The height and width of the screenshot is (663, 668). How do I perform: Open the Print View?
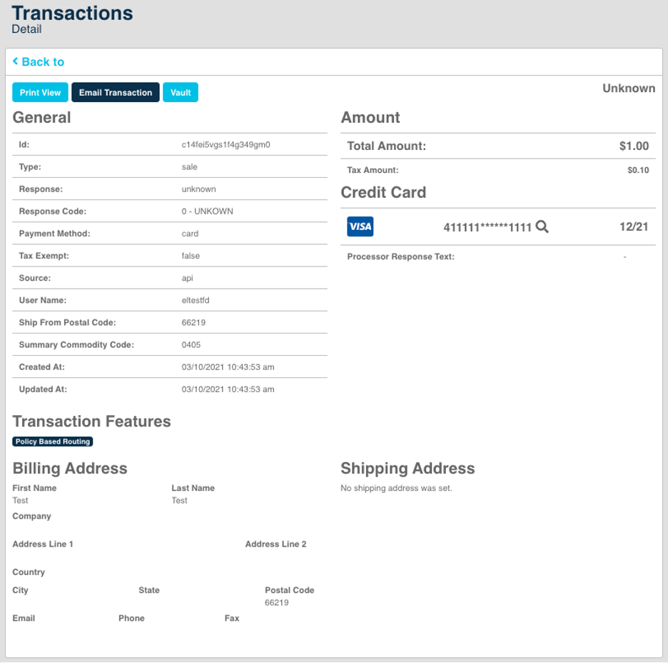point(40,93)
